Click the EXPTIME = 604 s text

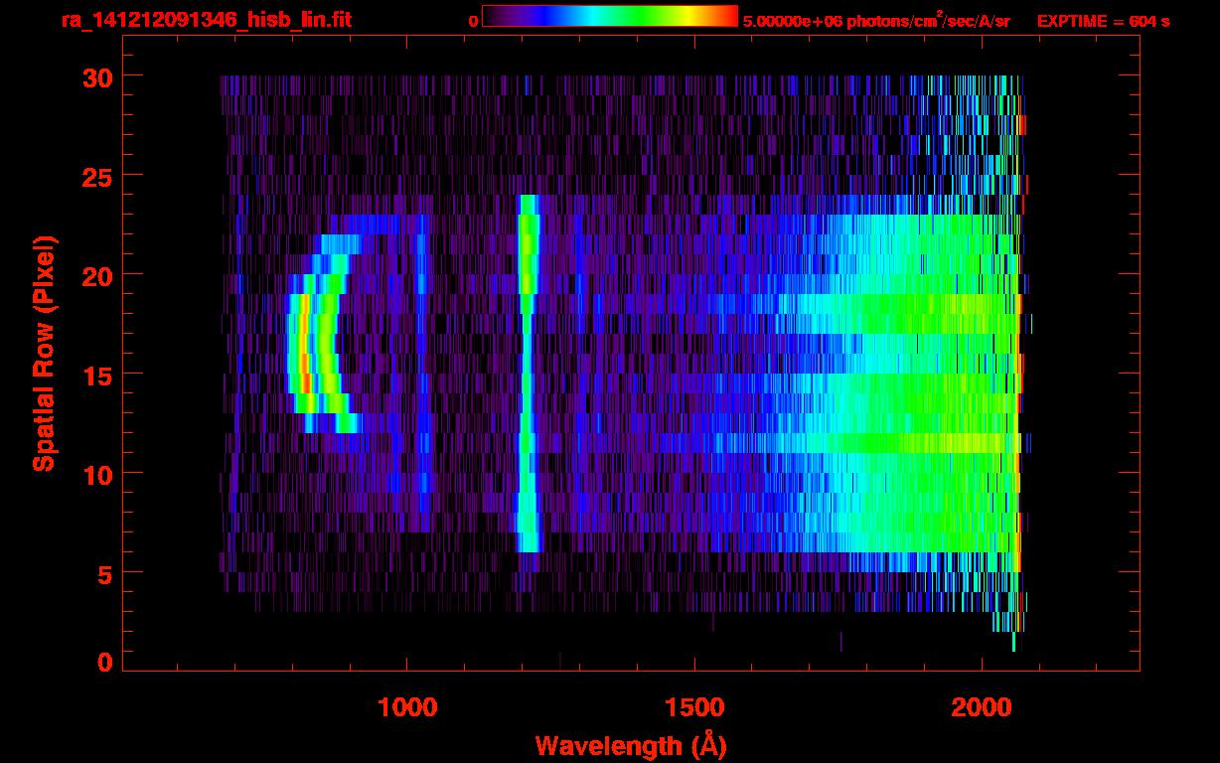point(1103,21)
